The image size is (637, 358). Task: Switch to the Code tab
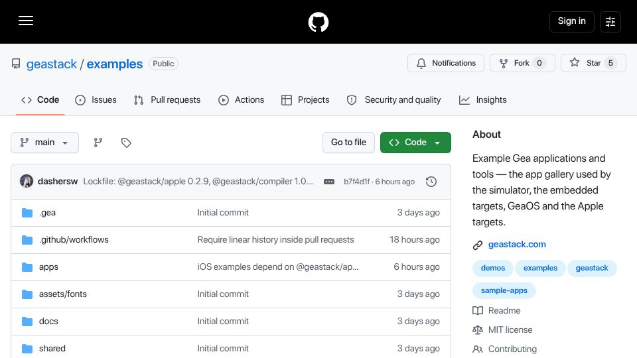coord(40,100)
